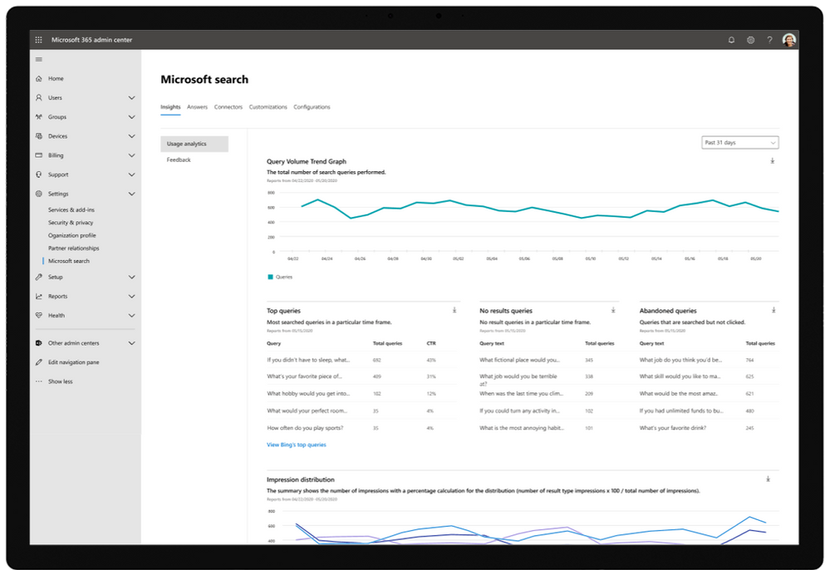
Task: Click the 'What fictional place would you...' query
Action: pyautogui.click(x=520, y=360)
